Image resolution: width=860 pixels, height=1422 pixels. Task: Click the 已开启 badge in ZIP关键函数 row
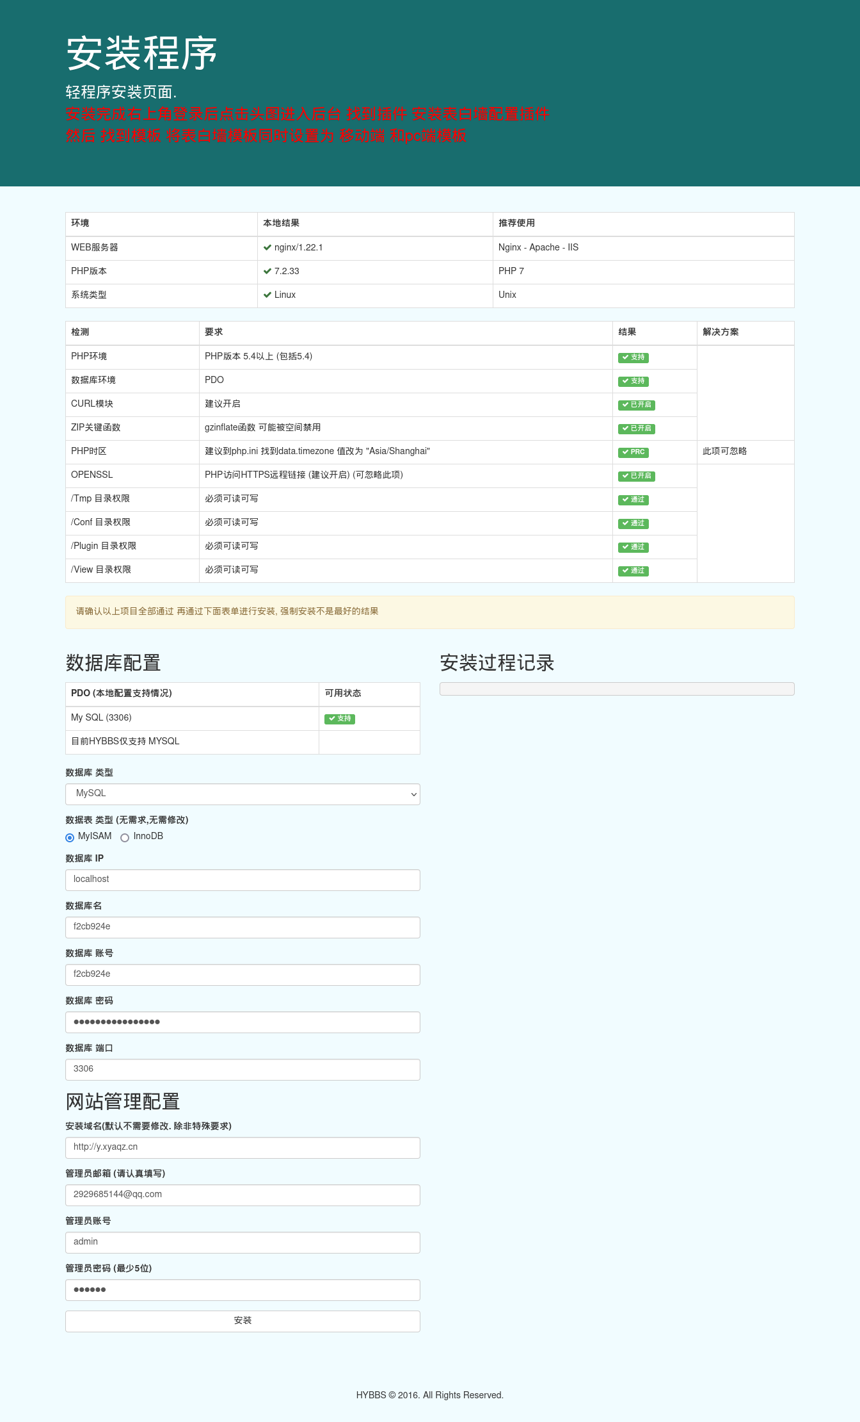click(x=637, y=429)
